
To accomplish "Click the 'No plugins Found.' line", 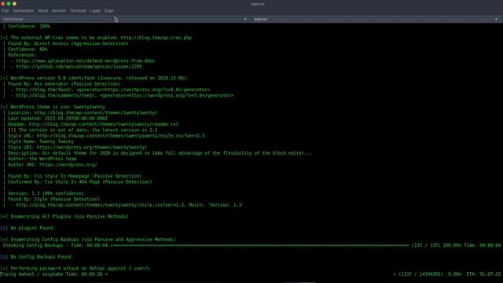I will (x=28, y=228).
